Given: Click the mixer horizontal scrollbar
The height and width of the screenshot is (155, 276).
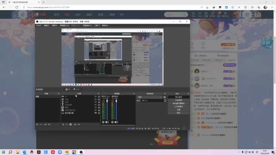Looking at the screenshot, I should (x=118, y=125).
